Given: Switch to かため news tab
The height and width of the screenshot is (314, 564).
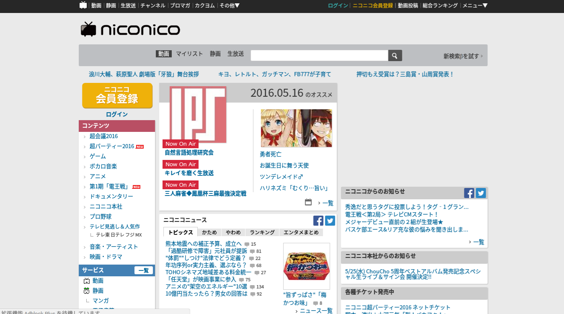Looking at the screenshot, I should tap(210, 232).
